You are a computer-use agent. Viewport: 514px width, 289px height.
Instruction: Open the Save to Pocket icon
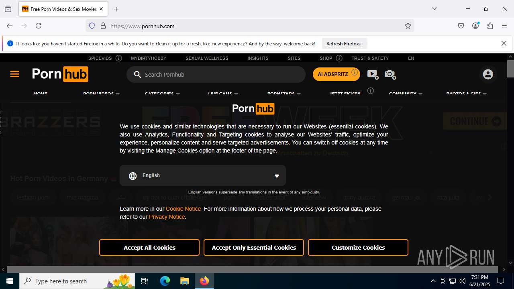pos(461,26)
